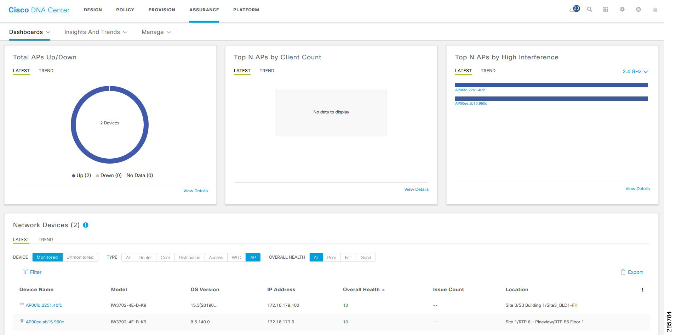676x335 pixels.
Task: Click the AP00fd.2251.40fc interference bar
Action: (x=551, y=85)
